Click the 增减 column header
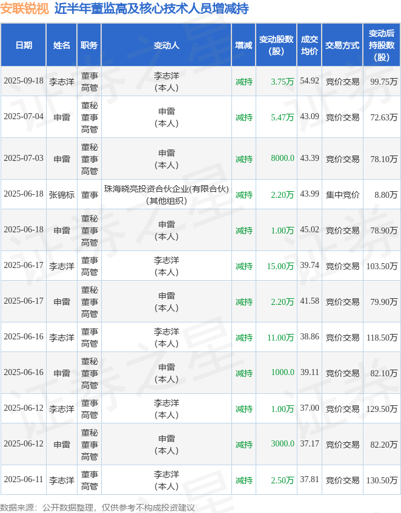Viewport: 401px width, 513px height. (x=244, y=45)
